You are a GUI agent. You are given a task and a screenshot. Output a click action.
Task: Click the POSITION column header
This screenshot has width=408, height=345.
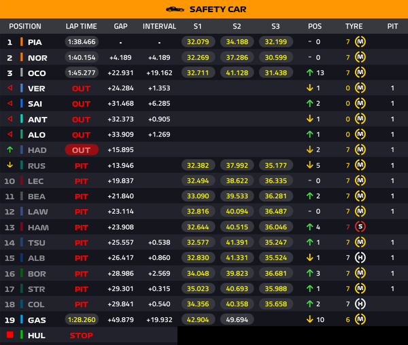25,26
